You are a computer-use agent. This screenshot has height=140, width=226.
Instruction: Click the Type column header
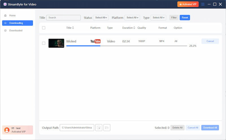110,28
